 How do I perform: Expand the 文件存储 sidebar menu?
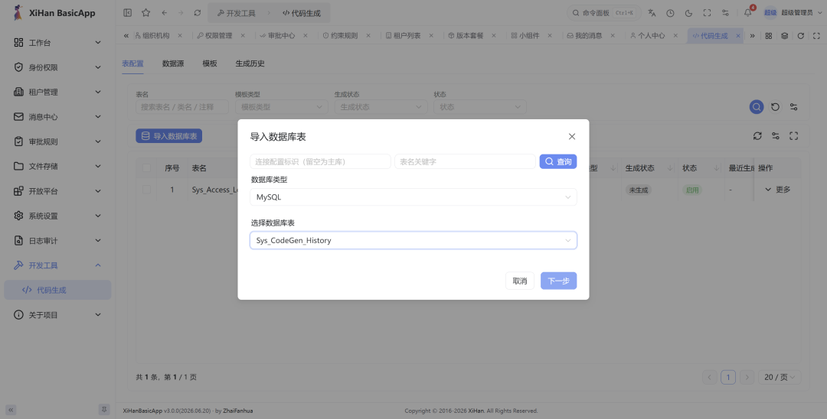57,167
